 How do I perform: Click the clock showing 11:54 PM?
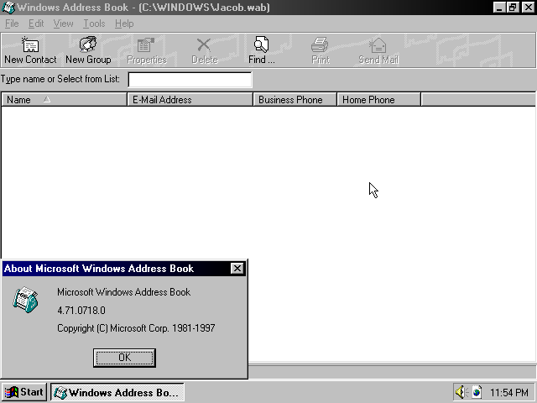point(509,392)
